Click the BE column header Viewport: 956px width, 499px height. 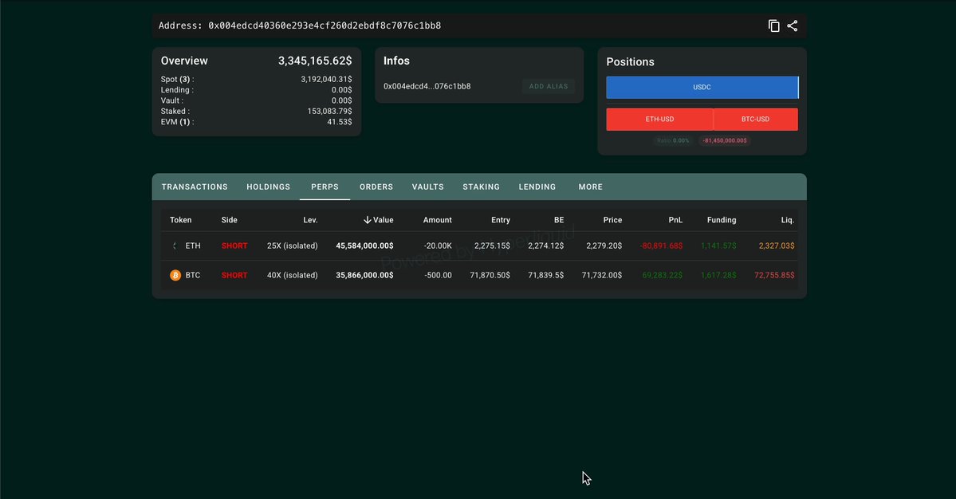point(558,220)
